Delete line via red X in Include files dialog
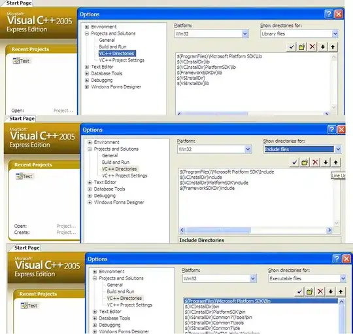This screenshot has width=353, height=334. [x=315, y=162]
